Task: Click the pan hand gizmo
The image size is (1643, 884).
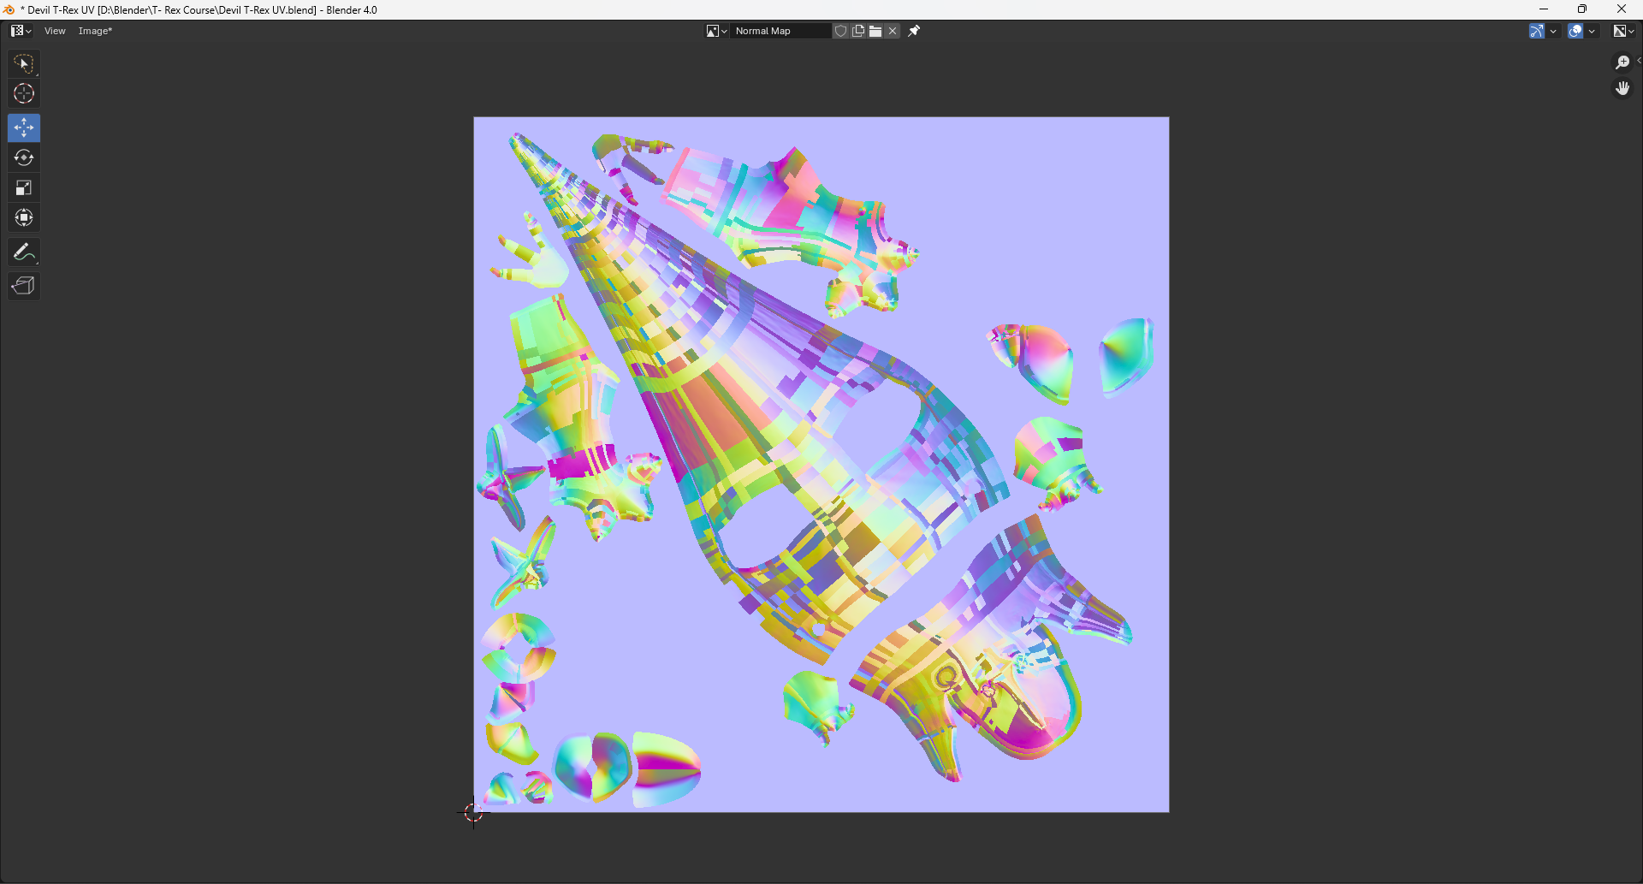Action: click(1622, 88)
